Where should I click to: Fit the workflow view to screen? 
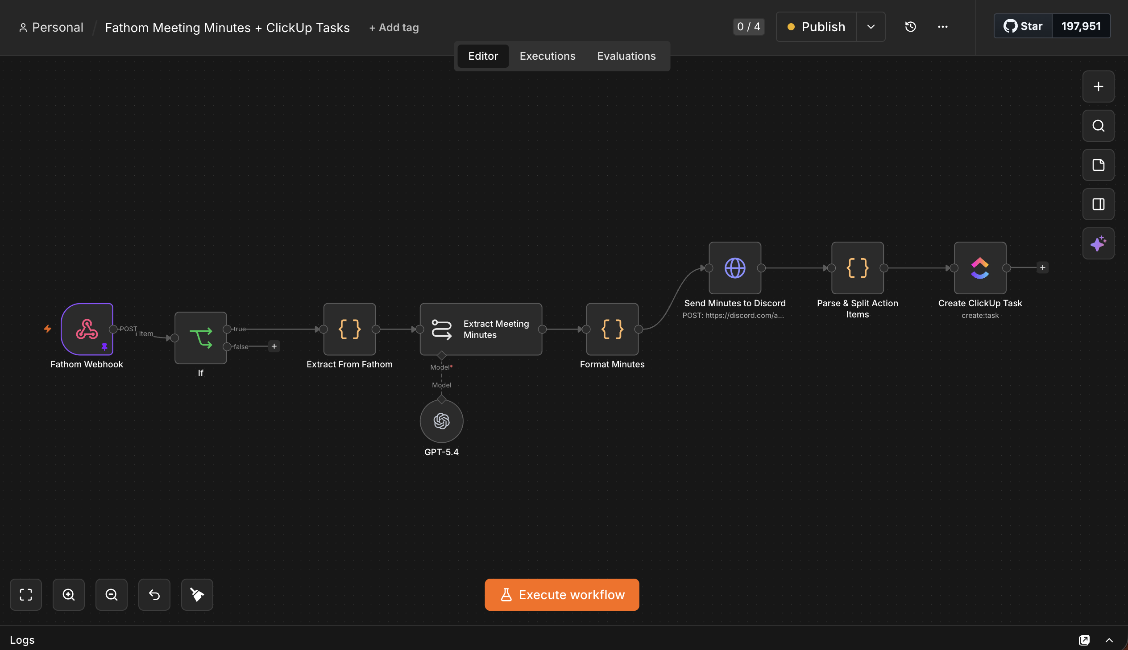point(26,595)
